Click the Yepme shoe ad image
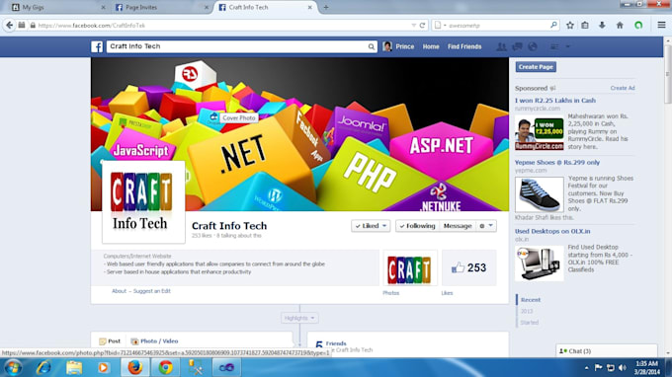The height and width of the screenshot is (377, 672). point(540,194)
